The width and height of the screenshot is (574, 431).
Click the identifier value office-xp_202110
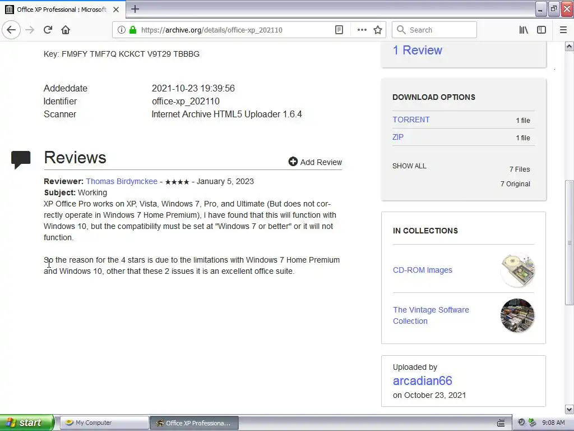click(186, 101)
